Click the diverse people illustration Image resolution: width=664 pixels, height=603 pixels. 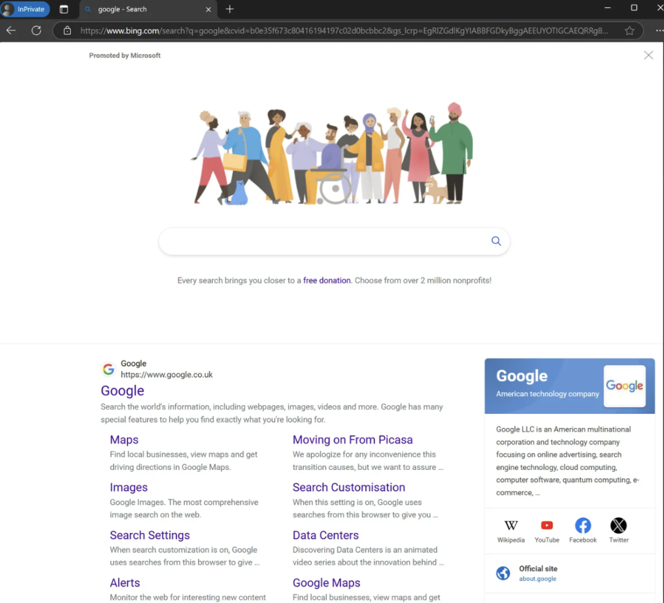[x=333, y=154]
